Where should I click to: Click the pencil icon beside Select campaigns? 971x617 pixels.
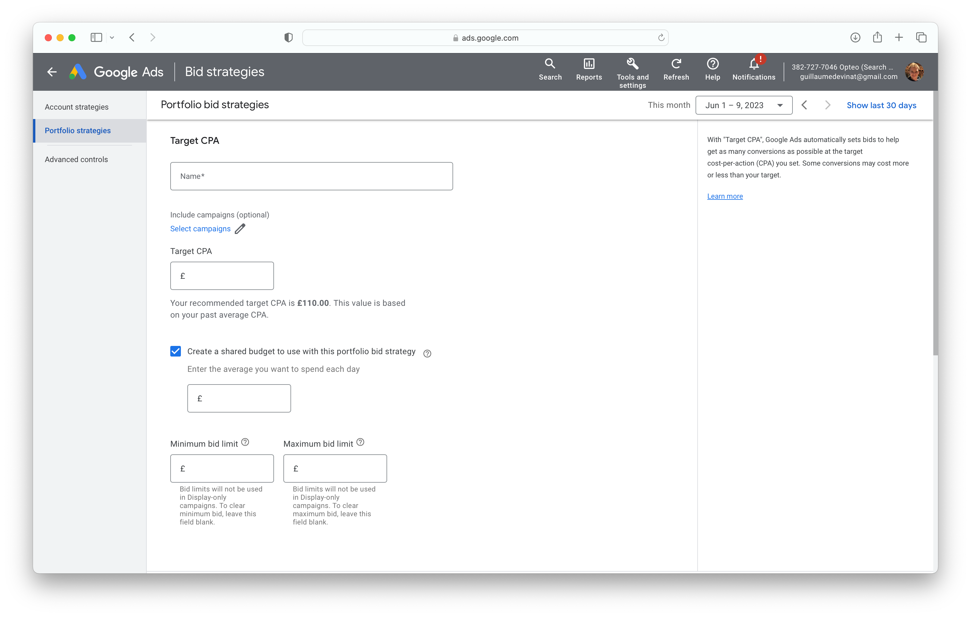point(240,229)
